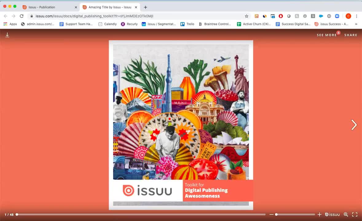Click the zoom in plus icon
The width and height of the screenshot is (362, 221).
click(320, 215)
